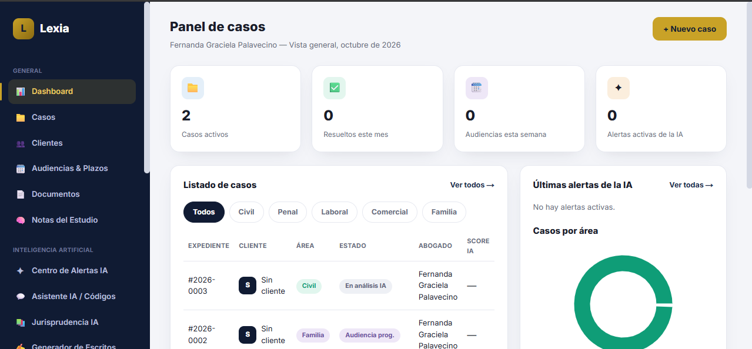Click the Resueltos este mes label
The width and height of the screenshot is (752, 349).
[x=356, y=135]
